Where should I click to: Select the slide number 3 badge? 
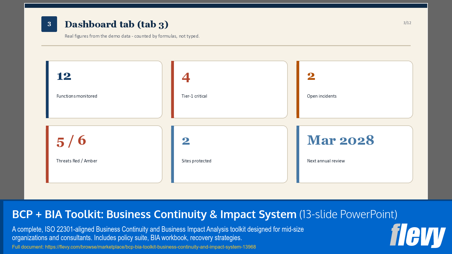click(x=49, y=24)
